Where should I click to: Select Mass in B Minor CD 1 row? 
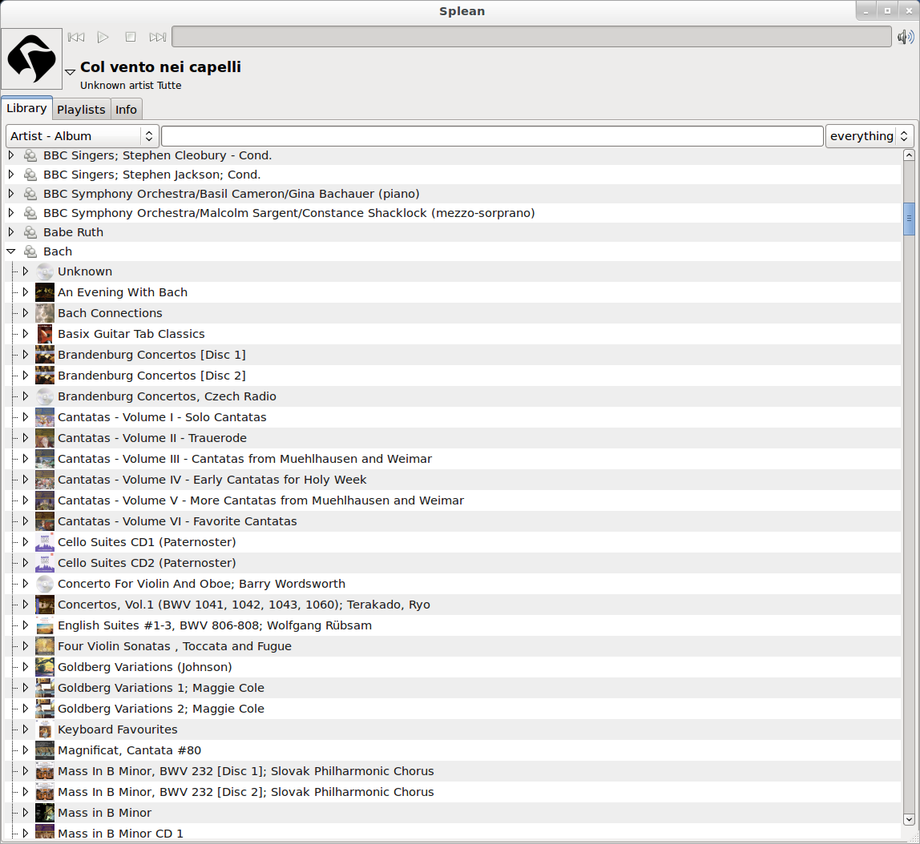point(452,833)
